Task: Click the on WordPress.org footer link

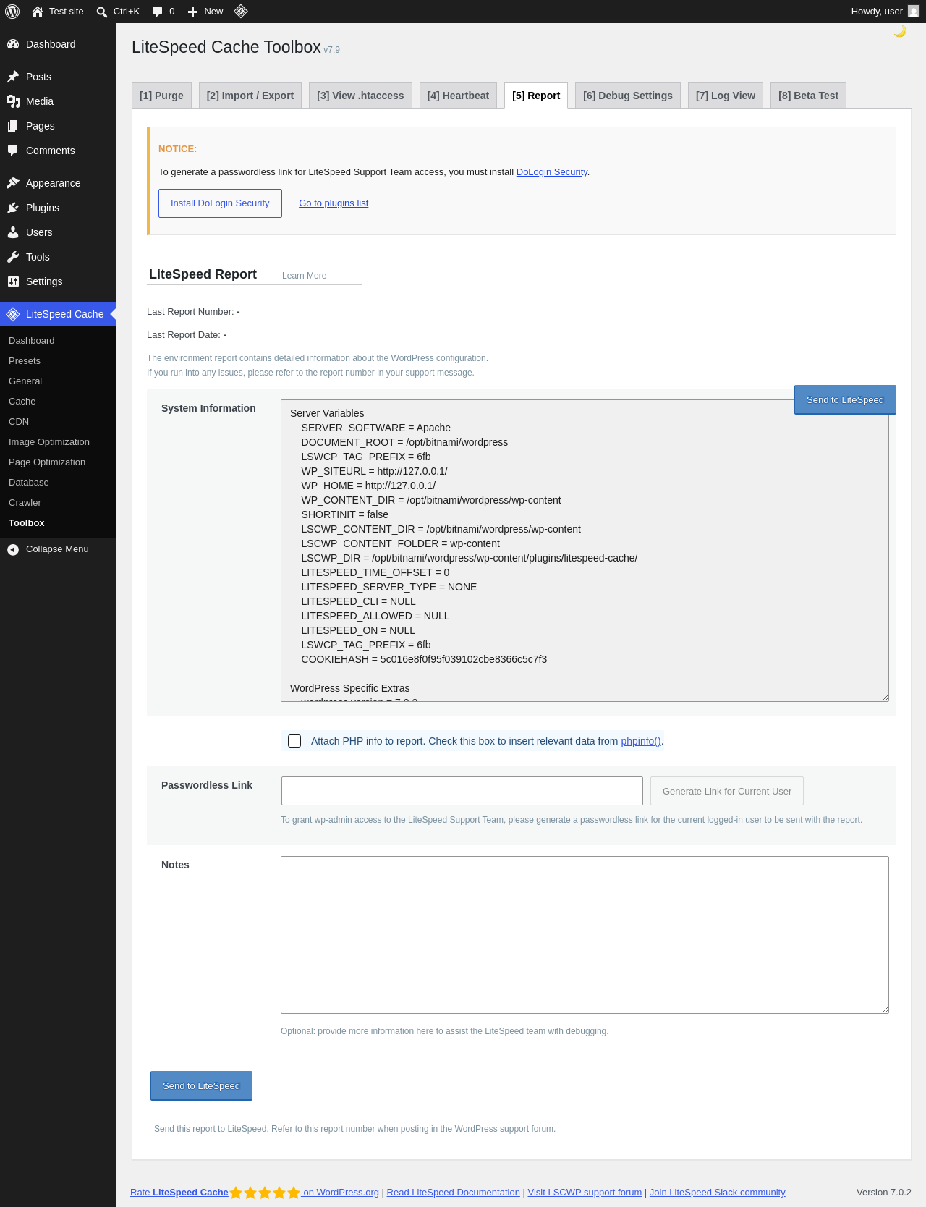Action: tap(341, 1193)
